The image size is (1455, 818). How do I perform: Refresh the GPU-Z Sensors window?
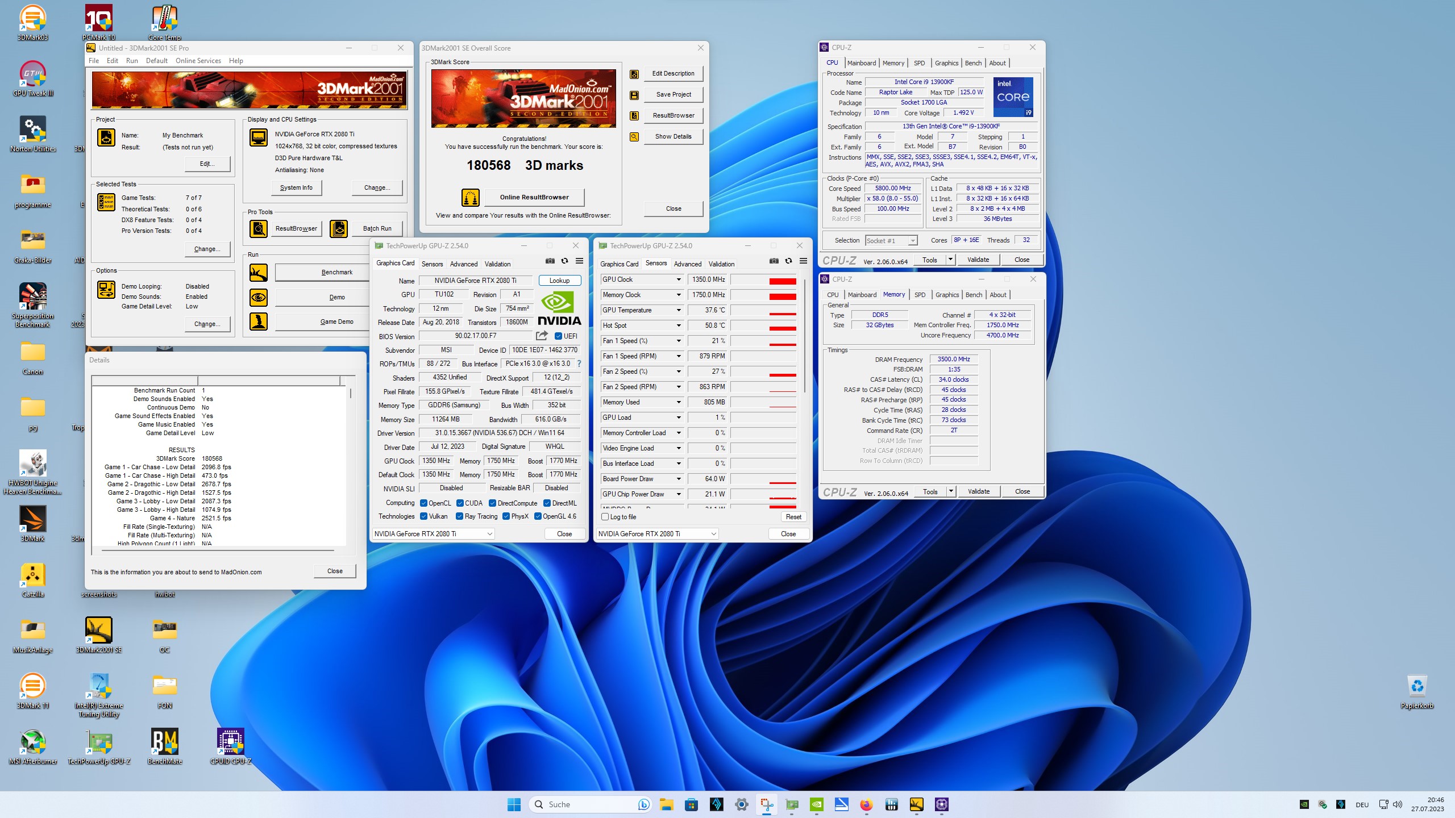coord(788,261)
